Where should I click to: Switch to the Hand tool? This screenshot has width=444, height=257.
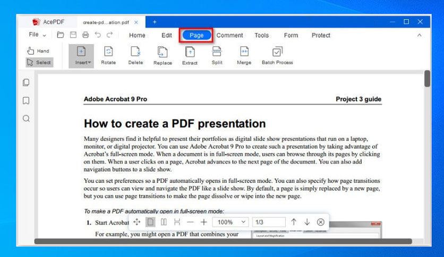(x=38, y=51)
